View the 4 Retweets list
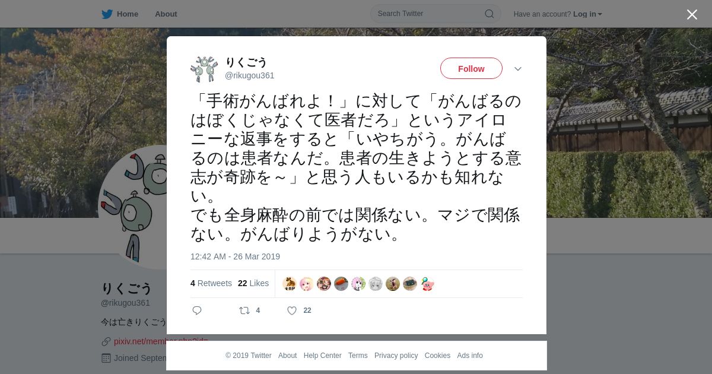This screenshot has height=374, width=712. point(211,283)
